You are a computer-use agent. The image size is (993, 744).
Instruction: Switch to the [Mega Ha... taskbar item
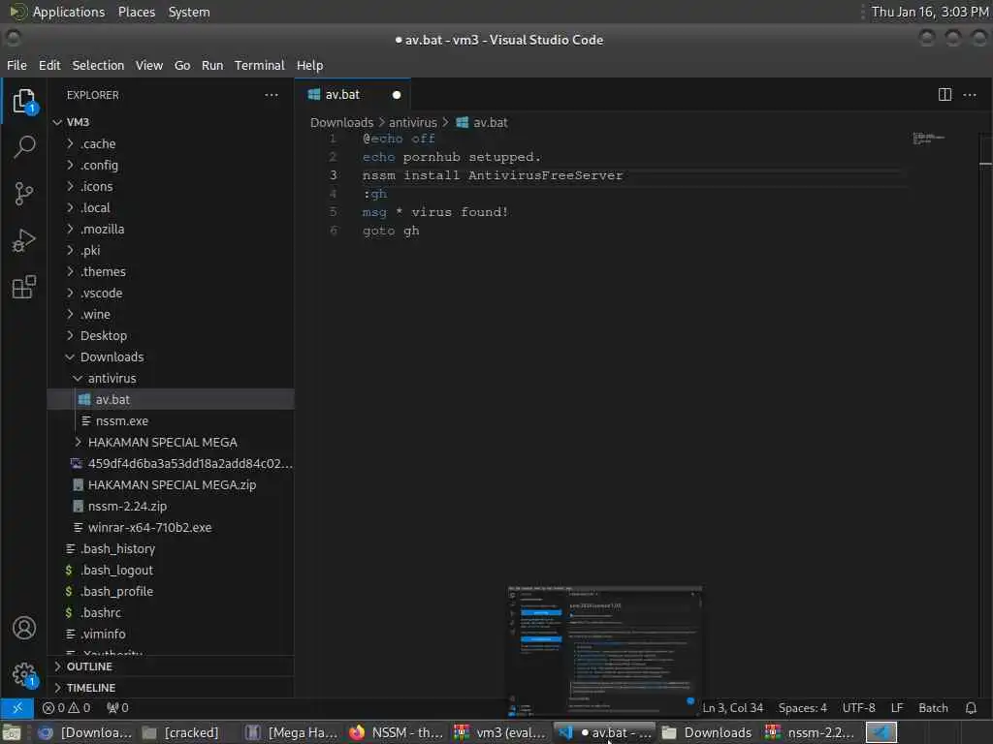(x=292, y=732)
